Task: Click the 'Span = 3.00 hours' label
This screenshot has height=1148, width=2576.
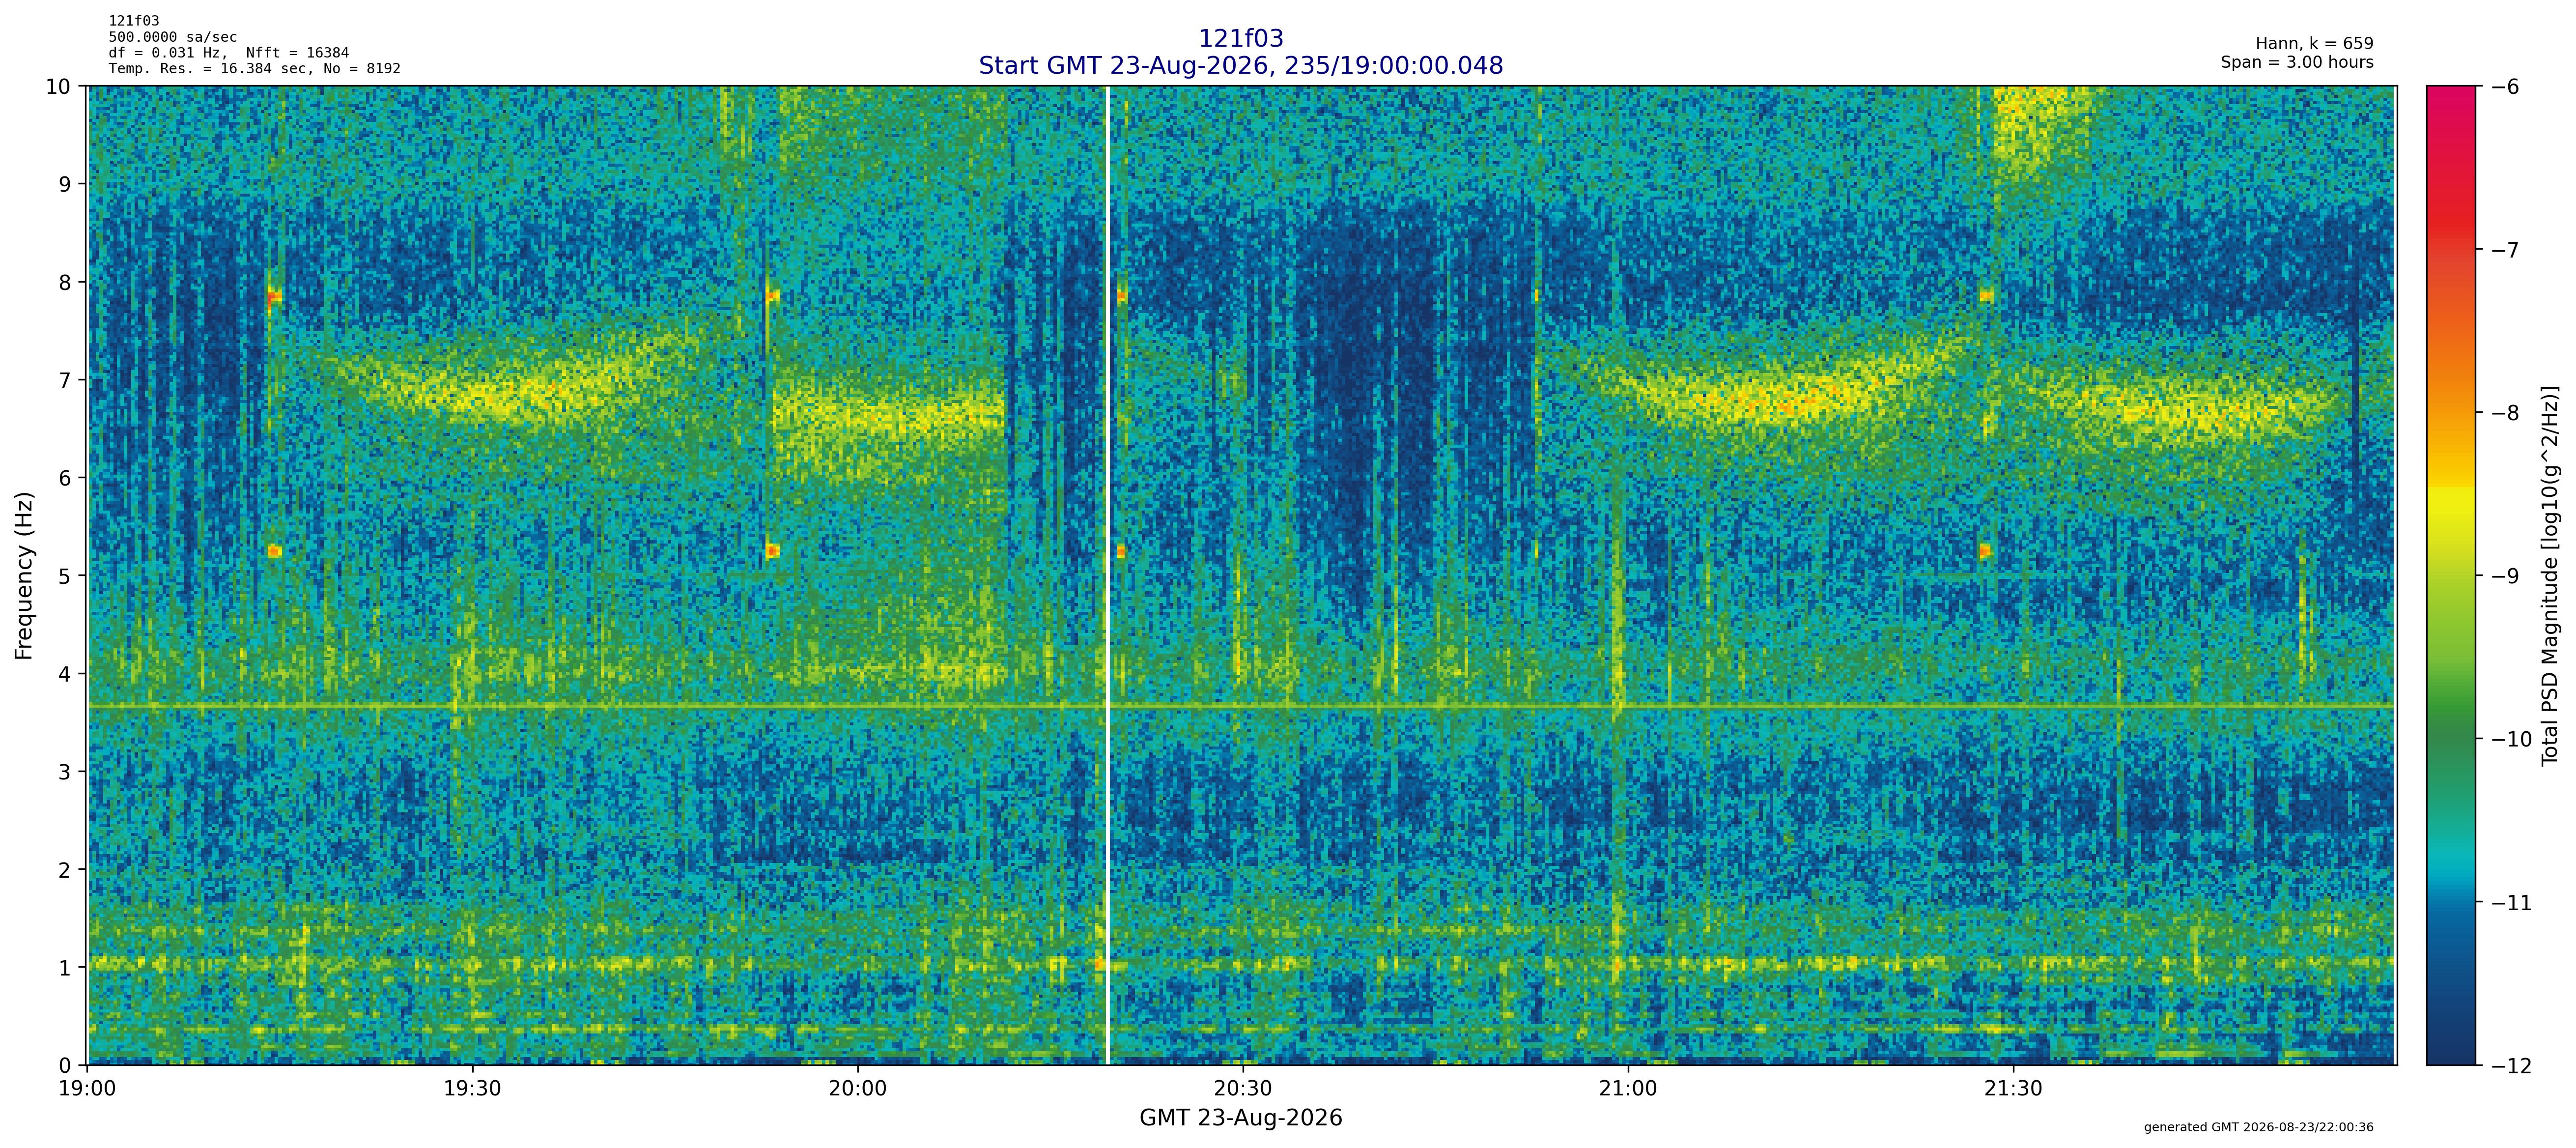Action: point(2297,62)
